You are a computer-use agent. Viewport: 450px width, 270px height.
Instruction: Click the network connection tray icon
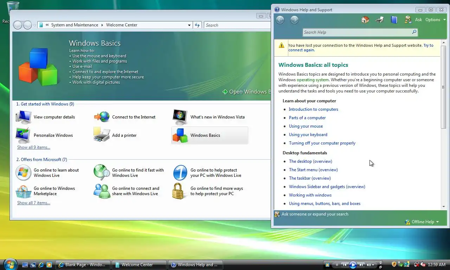[417, 264]
